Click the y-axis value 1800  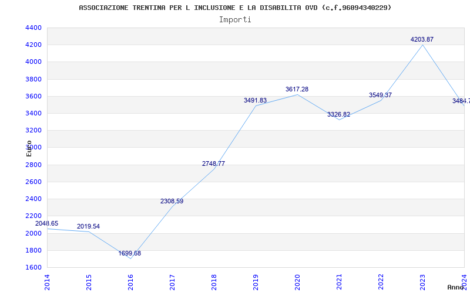33,250
